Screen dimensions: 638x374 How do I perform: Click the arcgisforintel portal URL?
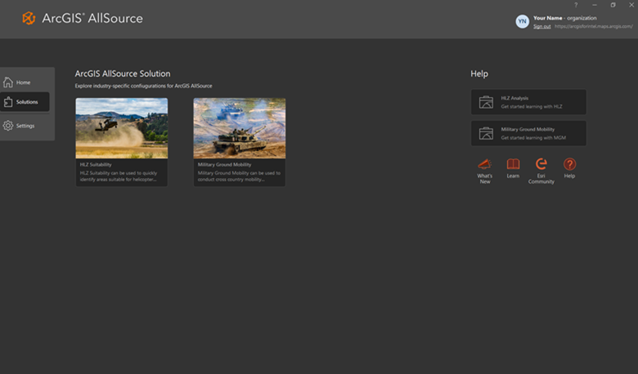coord(594,26)
